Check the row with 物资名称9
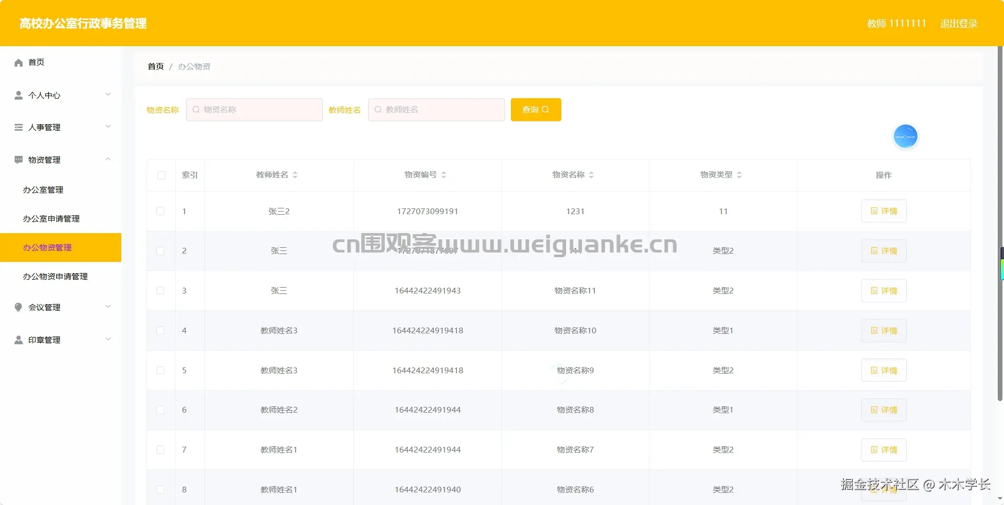The width and height of the screenshot is (1004, 505). [161, 370]
